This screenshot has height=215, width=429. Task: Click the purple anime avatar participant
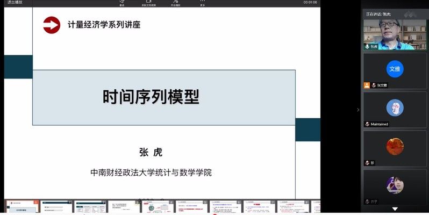pyautogui.click(x=395, y=185)
